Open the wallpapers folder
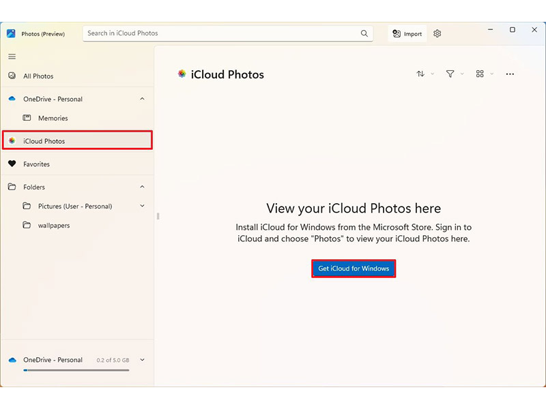Viewport: 546px width, 409px height. [77, 226]
